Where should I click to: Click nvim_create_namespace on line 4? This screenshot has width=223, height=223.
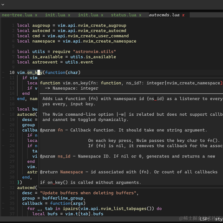click(x=110, y=41)
